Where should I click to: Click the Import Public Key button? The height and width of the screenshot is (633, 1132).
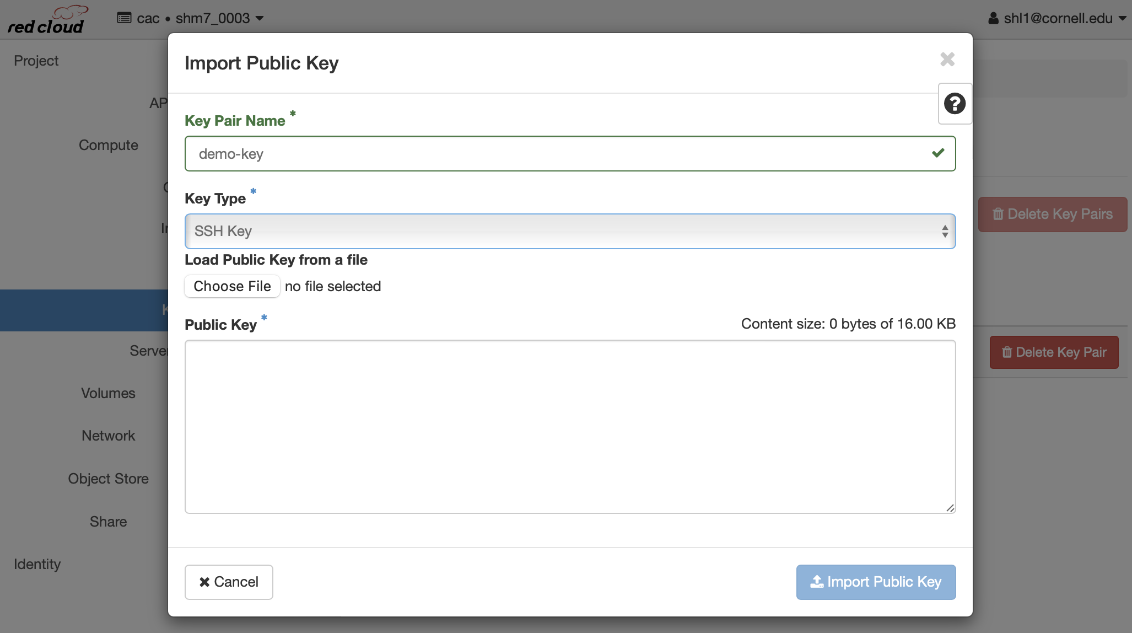(876, 582)
